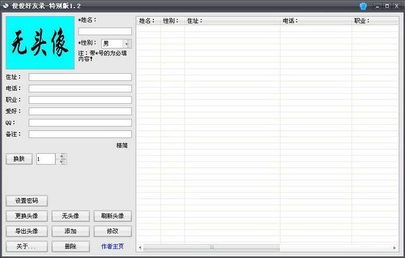Image resolution: width=405 pixels, height=258 pixels.
Task: Click the 更换头像 change avatar button
Action: tap(27, 216)
